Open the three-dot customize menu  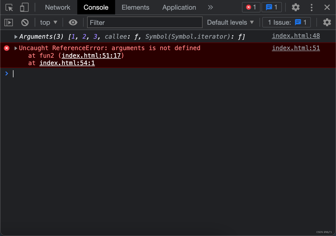coord(311,7)
